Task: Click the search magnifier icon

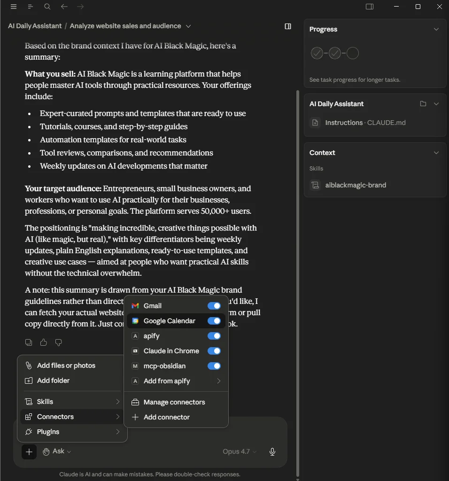Action: pyautogui.click(x=47, y=7)
